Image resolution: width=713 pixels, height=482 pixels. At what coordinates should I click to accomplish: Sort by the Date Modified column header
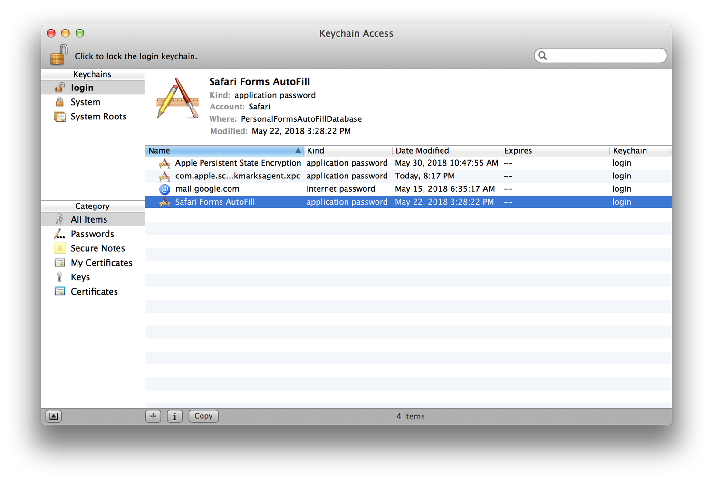tap(447, 150)
